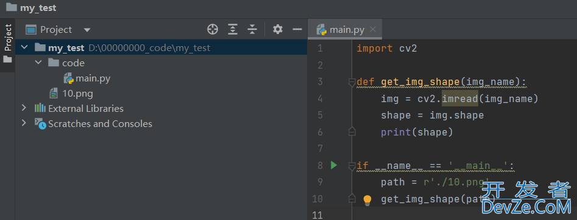The width and height of the screenshot is (577, 220).
Task: Click line number 2 in gutter
Action: pos(319,66)
